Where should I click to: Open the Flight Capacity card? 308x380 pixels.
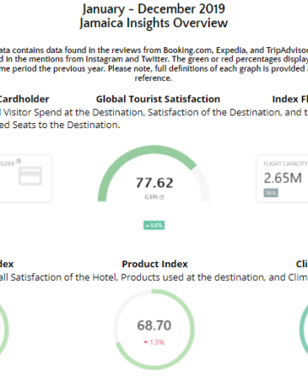click(282, 178)
